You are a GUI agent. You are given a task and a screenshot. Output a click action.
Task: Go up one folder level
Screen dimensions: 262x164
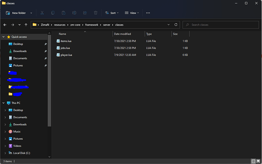pos(25,25)
